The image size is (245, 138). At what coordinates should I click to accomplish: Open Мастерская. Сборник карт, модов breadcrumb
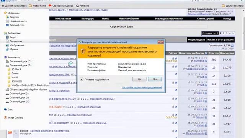click(88, 10)
